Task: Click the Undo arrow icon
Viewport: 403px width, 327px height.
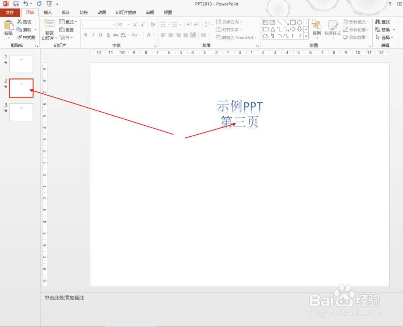Action: pyautogui.click(x=26, y=4)
